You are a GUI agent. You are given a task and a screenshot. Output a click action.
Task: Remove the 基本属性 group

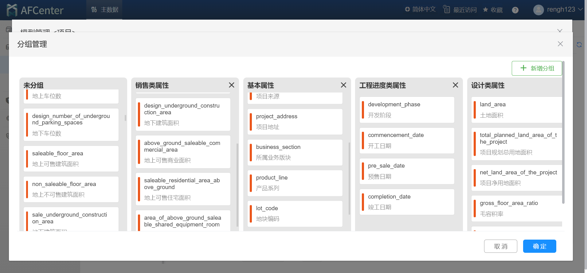tap(343, 85)
